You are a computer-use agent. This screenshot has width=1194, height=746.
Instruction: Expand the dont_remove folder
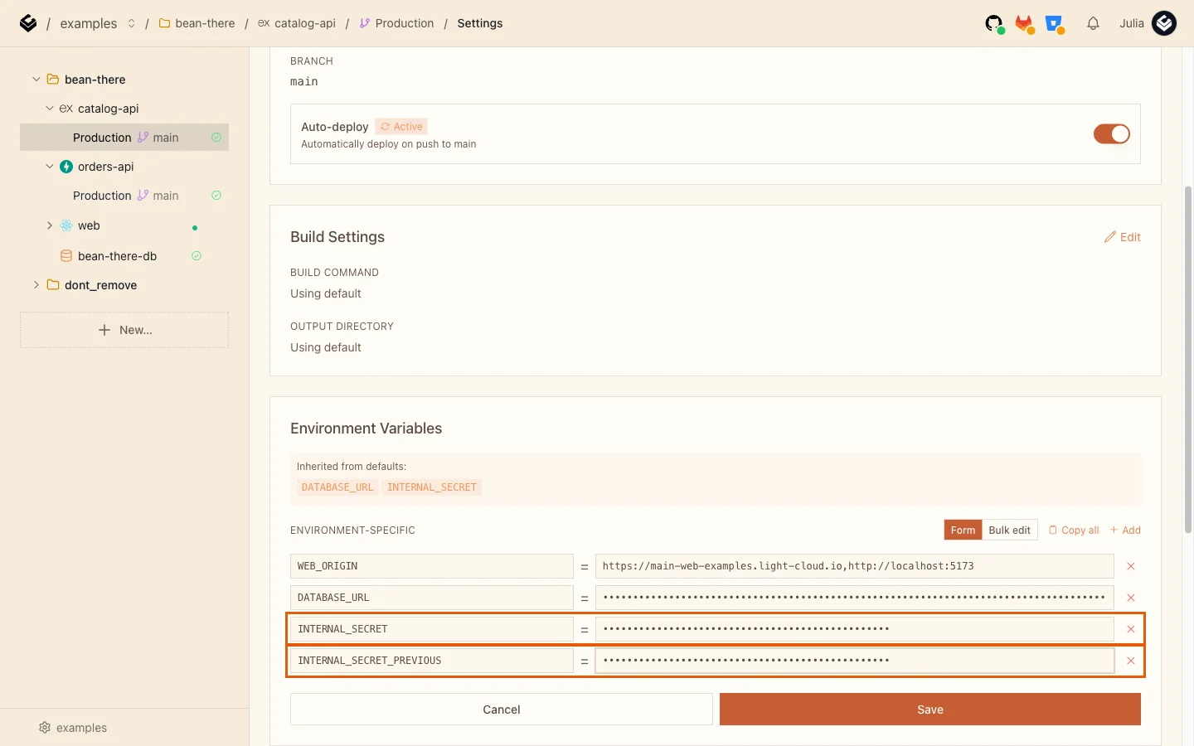point(36,285)
